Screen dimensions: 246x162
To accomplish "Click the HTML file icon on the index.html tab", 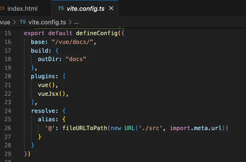I will [x=2, y=8].
